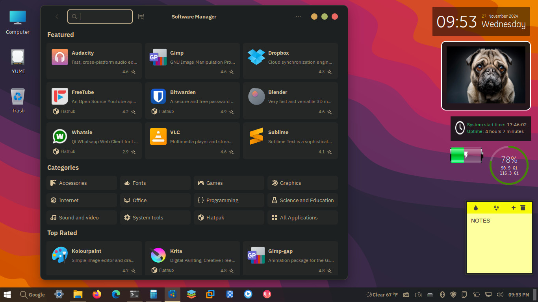Viewport: 538px width, 302px height.
Task: Select the VLC cone icon
Action: tap(158, 136)
